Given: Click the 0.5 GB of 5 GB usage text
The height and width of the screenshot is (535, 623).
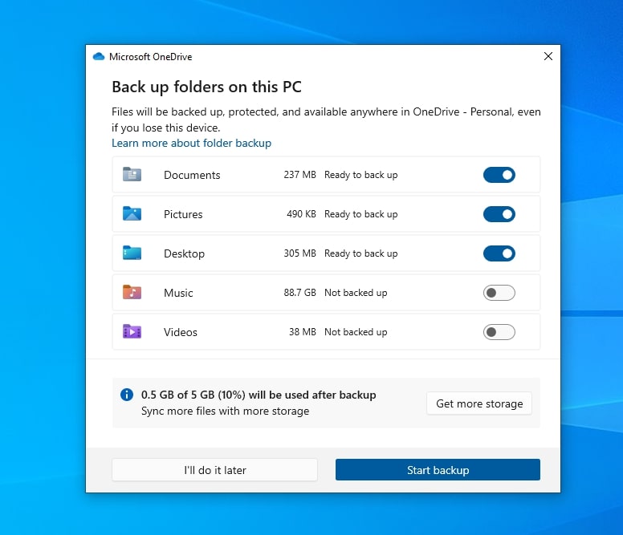Looking at the screenshot, I should (259, 395).
